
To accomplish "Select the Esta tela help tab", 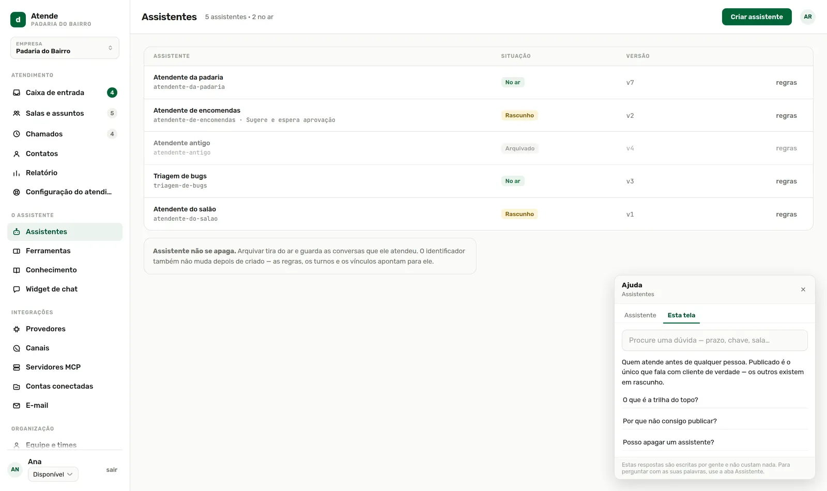I will pos(681,315).
